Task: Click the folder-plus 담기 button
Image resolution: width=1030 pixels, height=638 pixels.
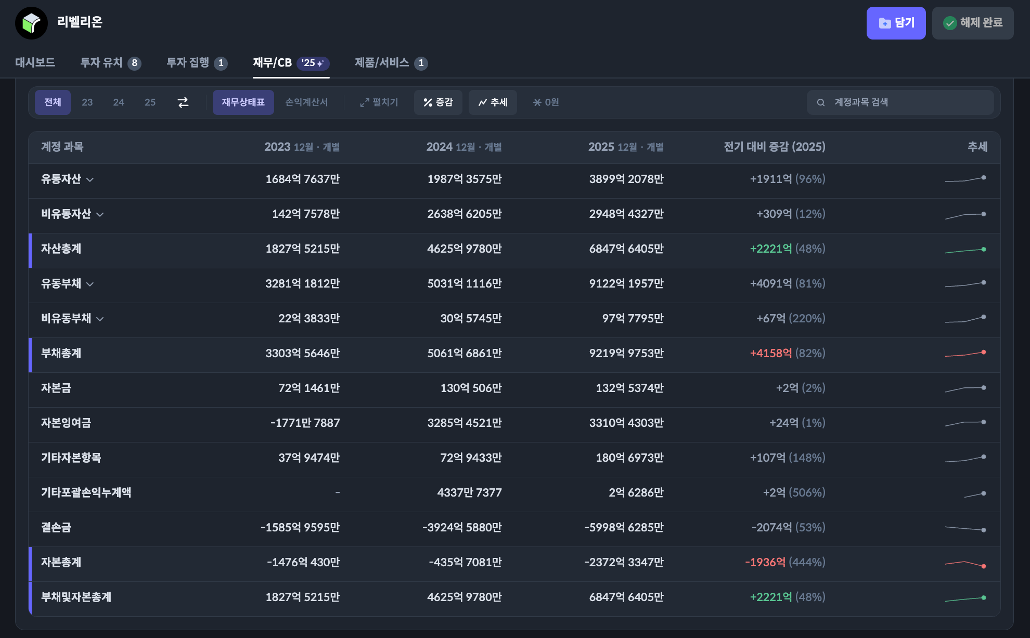Action: (896, 23)
